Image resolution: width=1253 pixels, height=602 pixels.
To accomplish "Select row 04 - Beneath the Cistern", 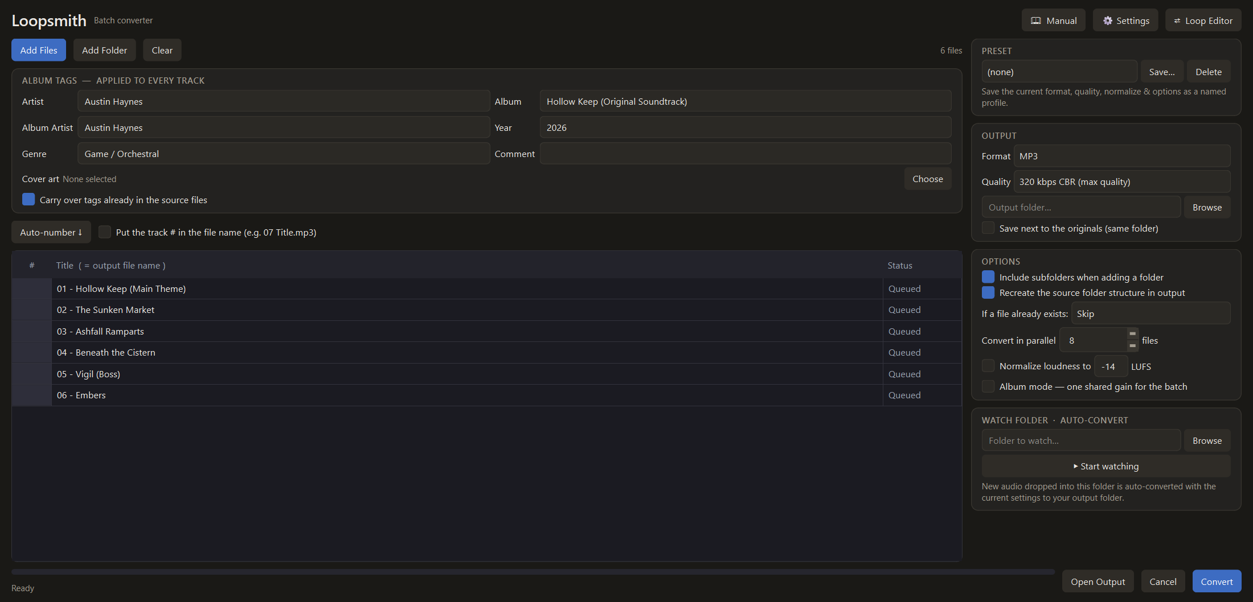I will (486, 352).
